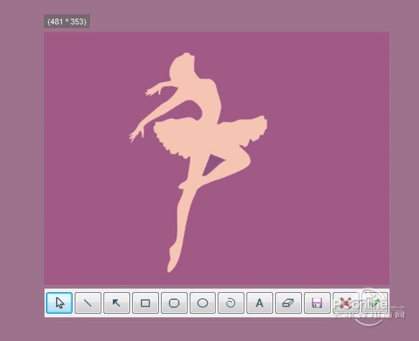419x341 pixels.
Task: Save the screenshot with floppy disk icon
Action: pyautogui.click(x=317, y=303)
